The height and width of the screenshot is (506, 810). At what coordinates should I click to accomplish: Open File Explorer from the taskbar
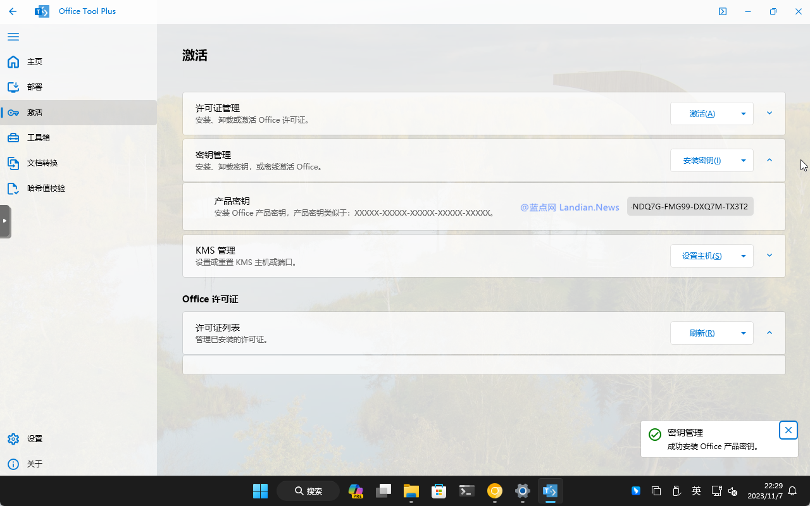tap(411, 491)
